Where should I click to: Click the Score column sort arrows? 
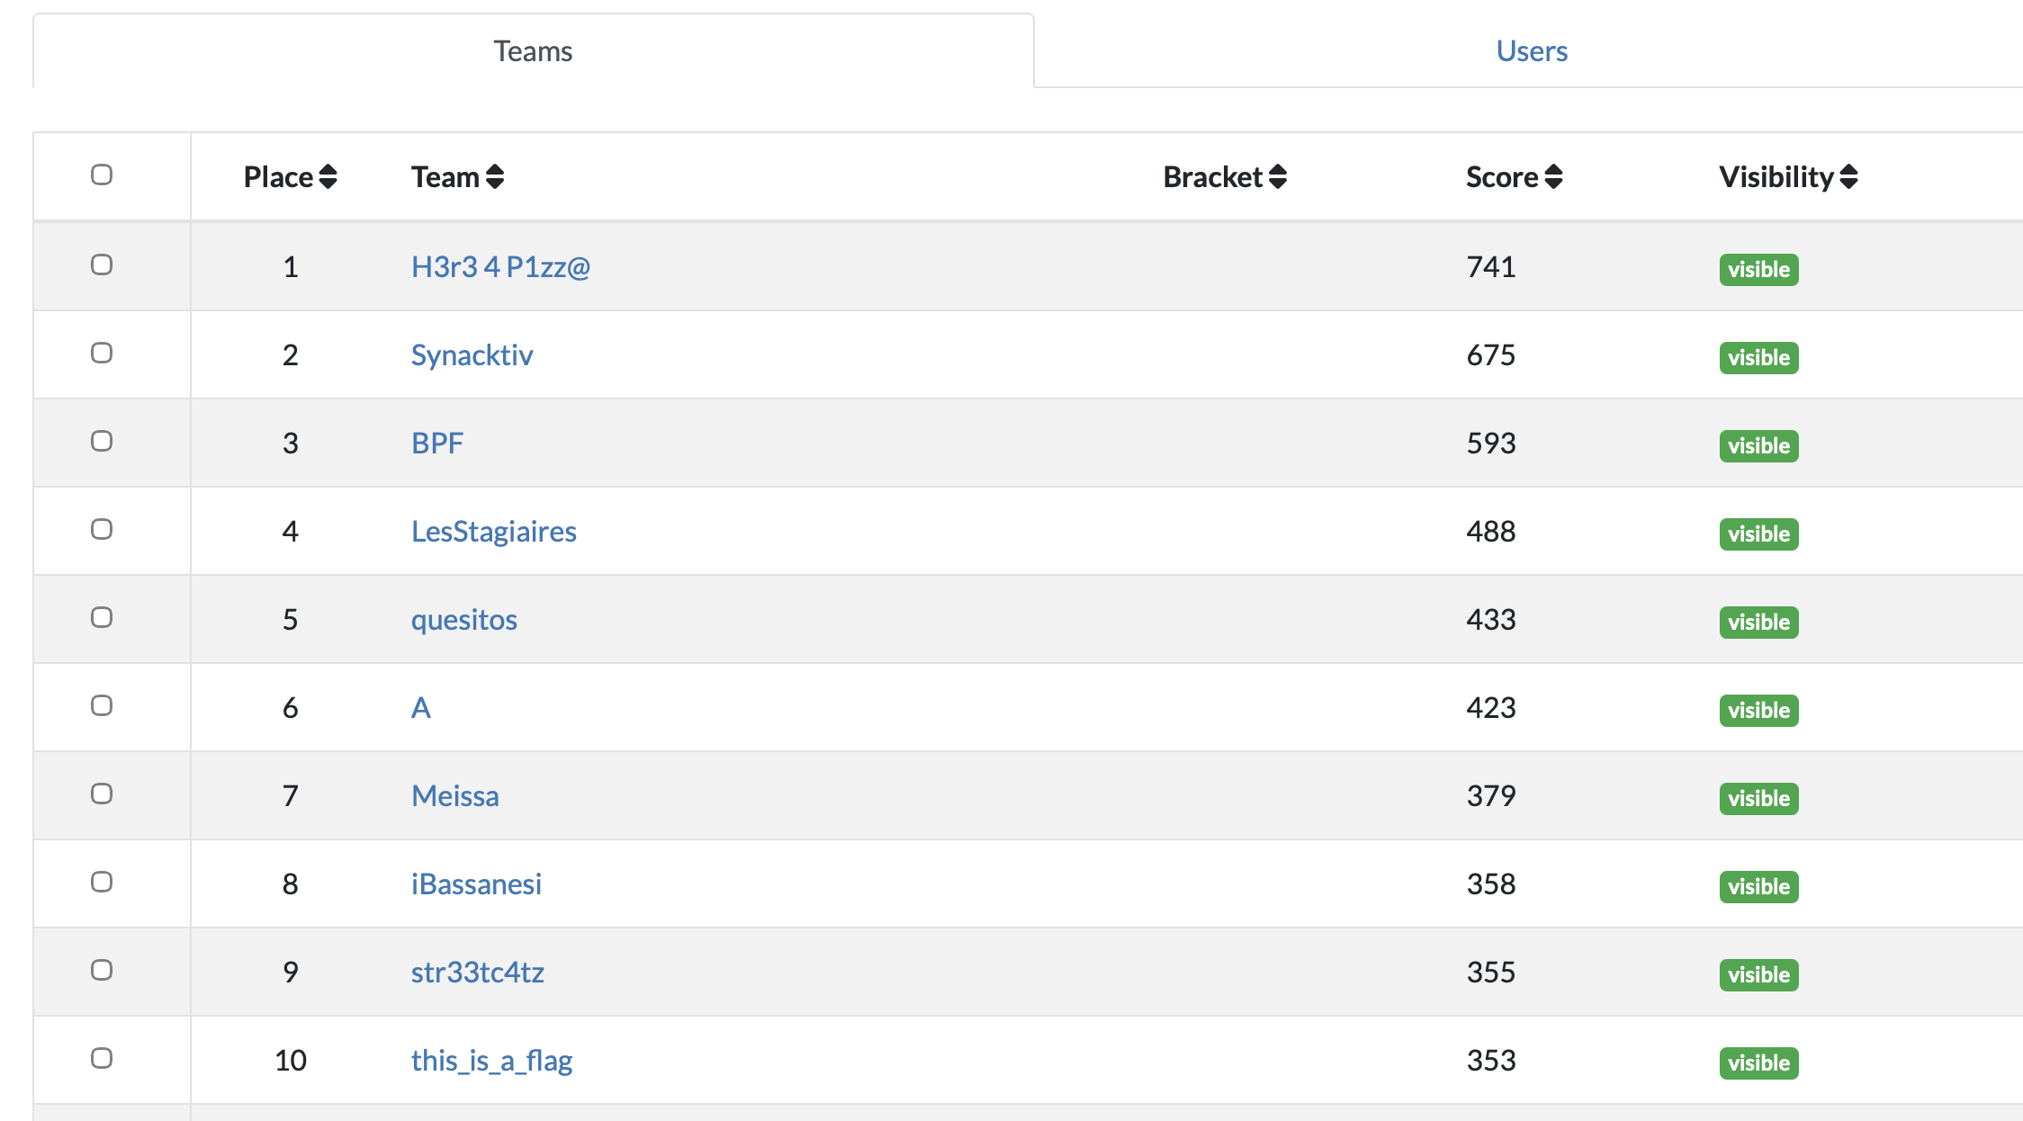point(1554,177)
